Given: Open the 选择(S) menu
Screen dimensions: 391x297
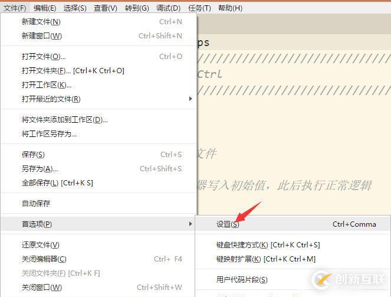Looking at the screenshot, I should [x=75, y=8].
